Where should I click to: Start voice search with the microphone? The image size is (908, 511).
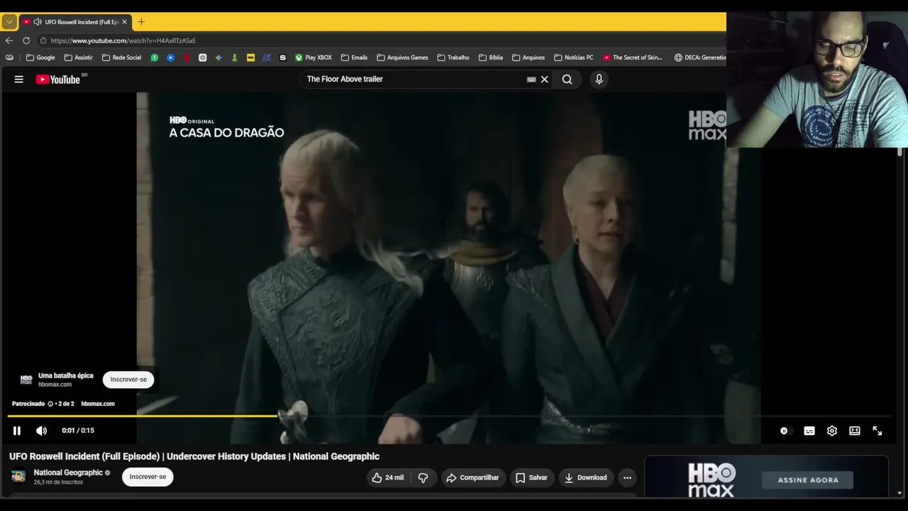(x=599, y=79)
